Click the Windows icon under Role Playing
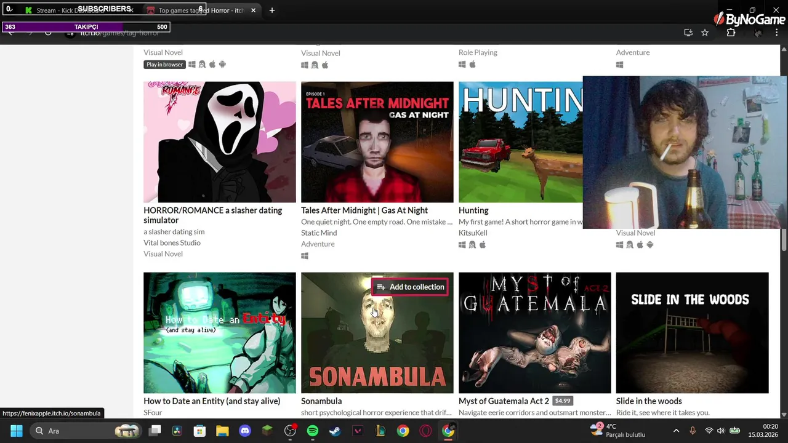 [462, 65]
